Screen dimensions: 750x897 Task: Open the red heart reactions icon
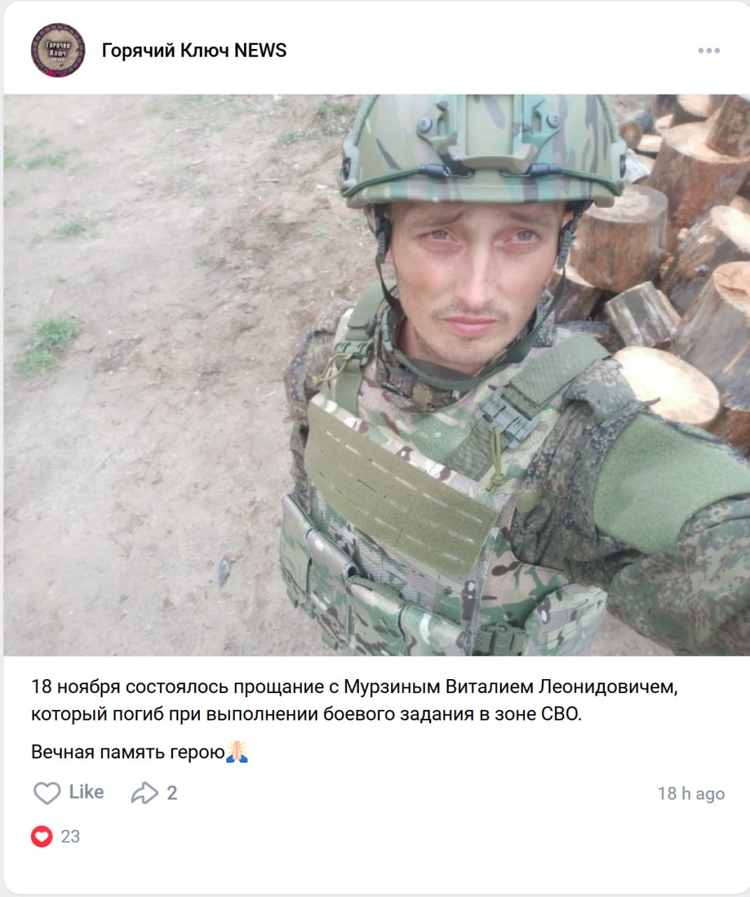(x=42, y=836)
